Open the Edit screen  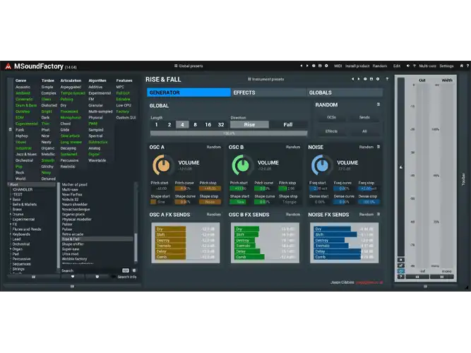[397, 66]
